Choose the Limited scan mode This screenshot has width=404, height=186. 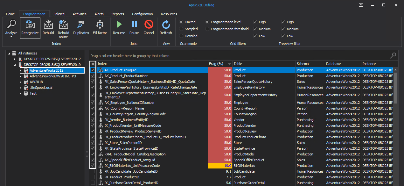click(181, 22)
